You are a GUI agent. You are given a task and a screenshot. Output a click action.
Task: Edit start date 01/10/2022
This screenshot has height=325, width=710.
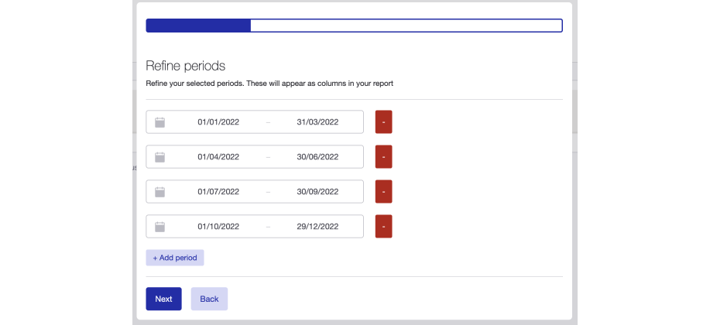[x=218, y=227]
